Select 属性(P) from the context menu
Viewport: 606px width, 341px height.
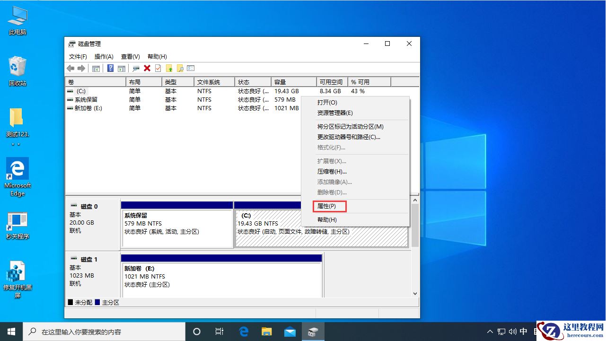tap(329, 206)
